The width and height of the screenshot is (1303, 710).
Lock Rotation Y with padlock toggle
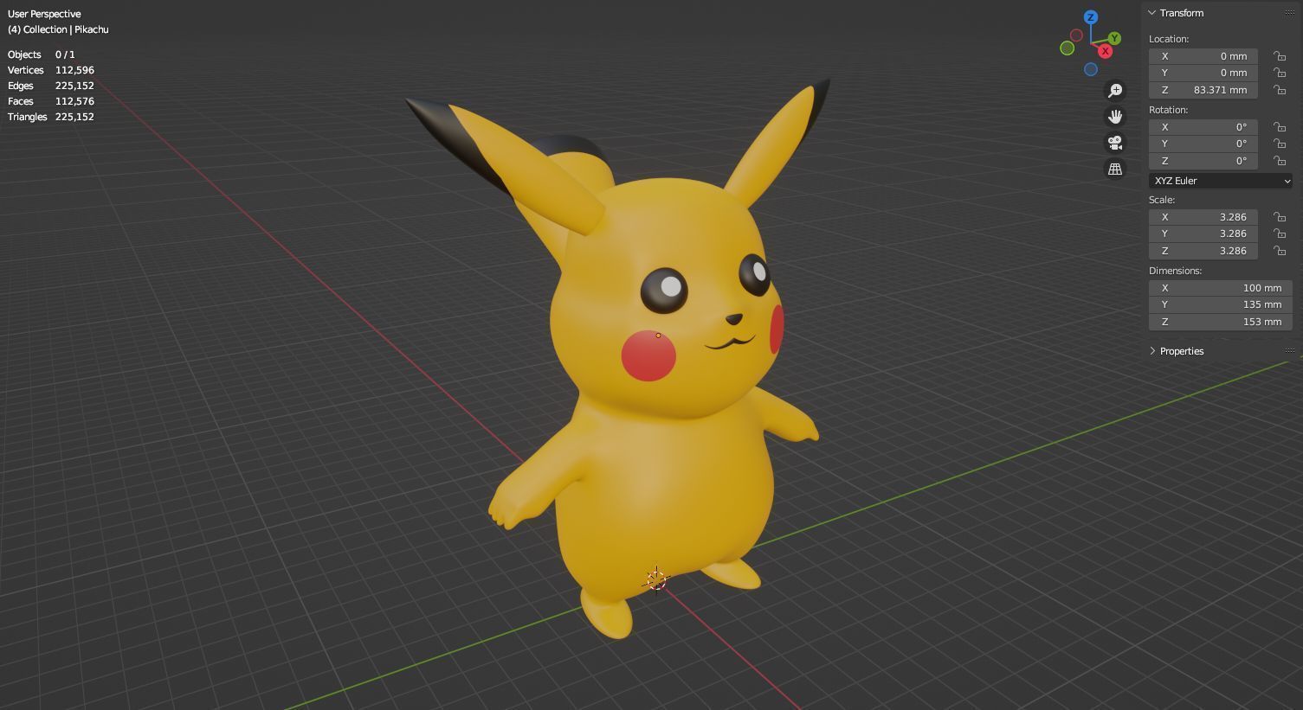click(x=1280, y=144)
